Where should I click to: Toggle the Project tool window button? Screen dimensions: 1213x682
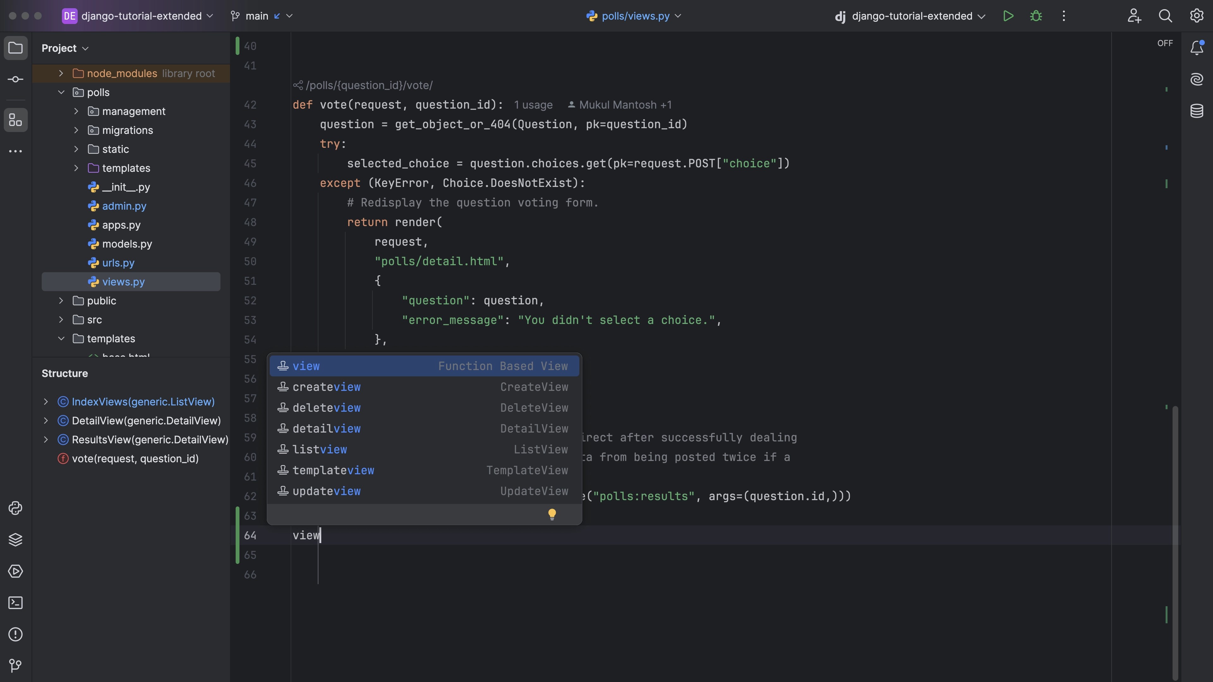(15, 48)
